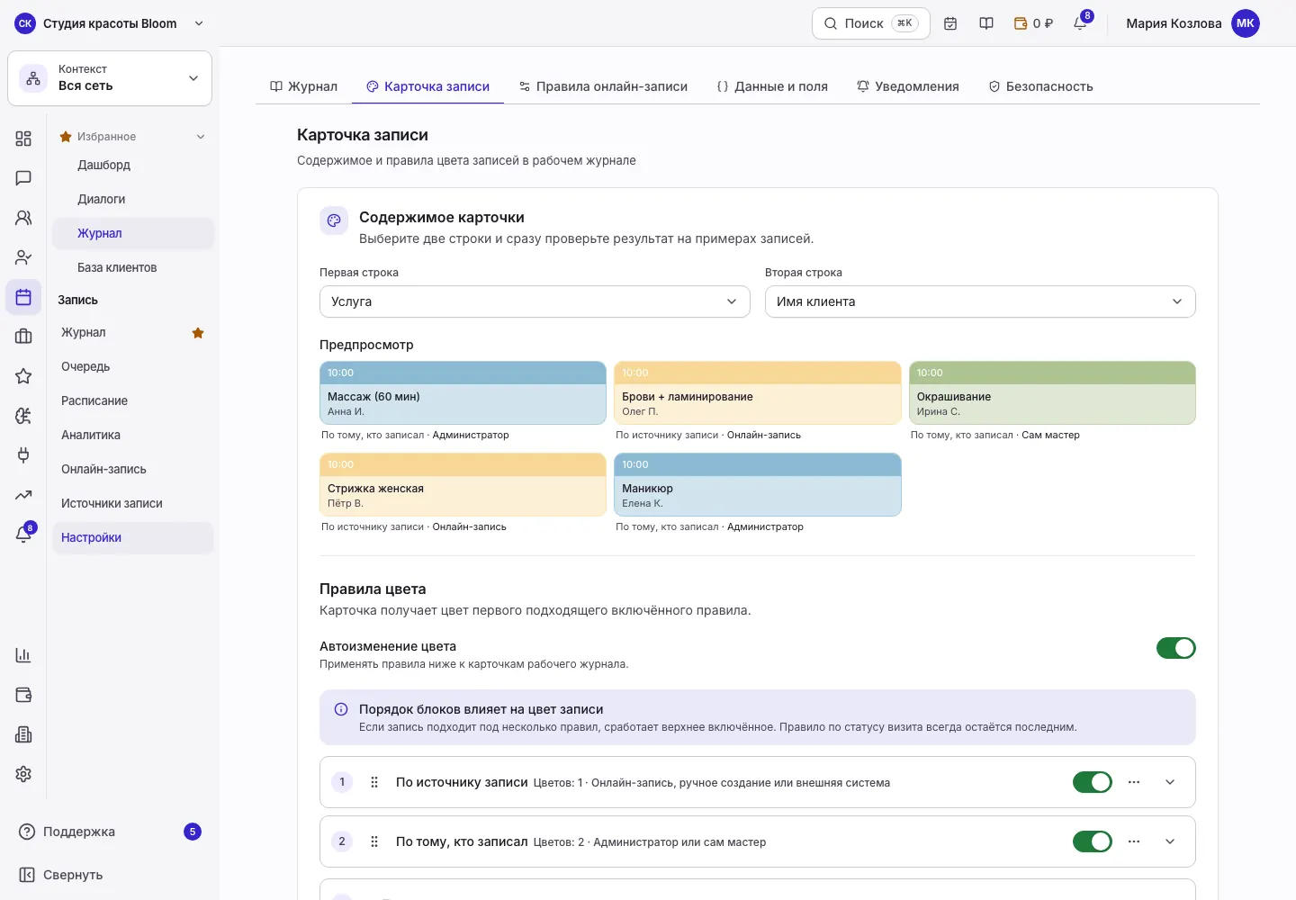Open Онлайн-запись in the sidebar
1296x900 pixels.
[103, 469]
